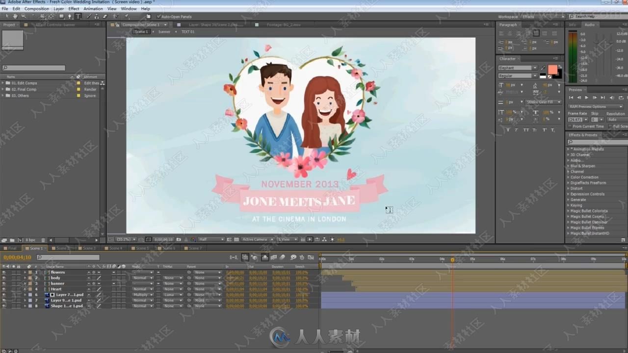Screen dimensions: 628x353
Task: Hide the Shape 1 psd layer
Action: [x=3, y=306]
